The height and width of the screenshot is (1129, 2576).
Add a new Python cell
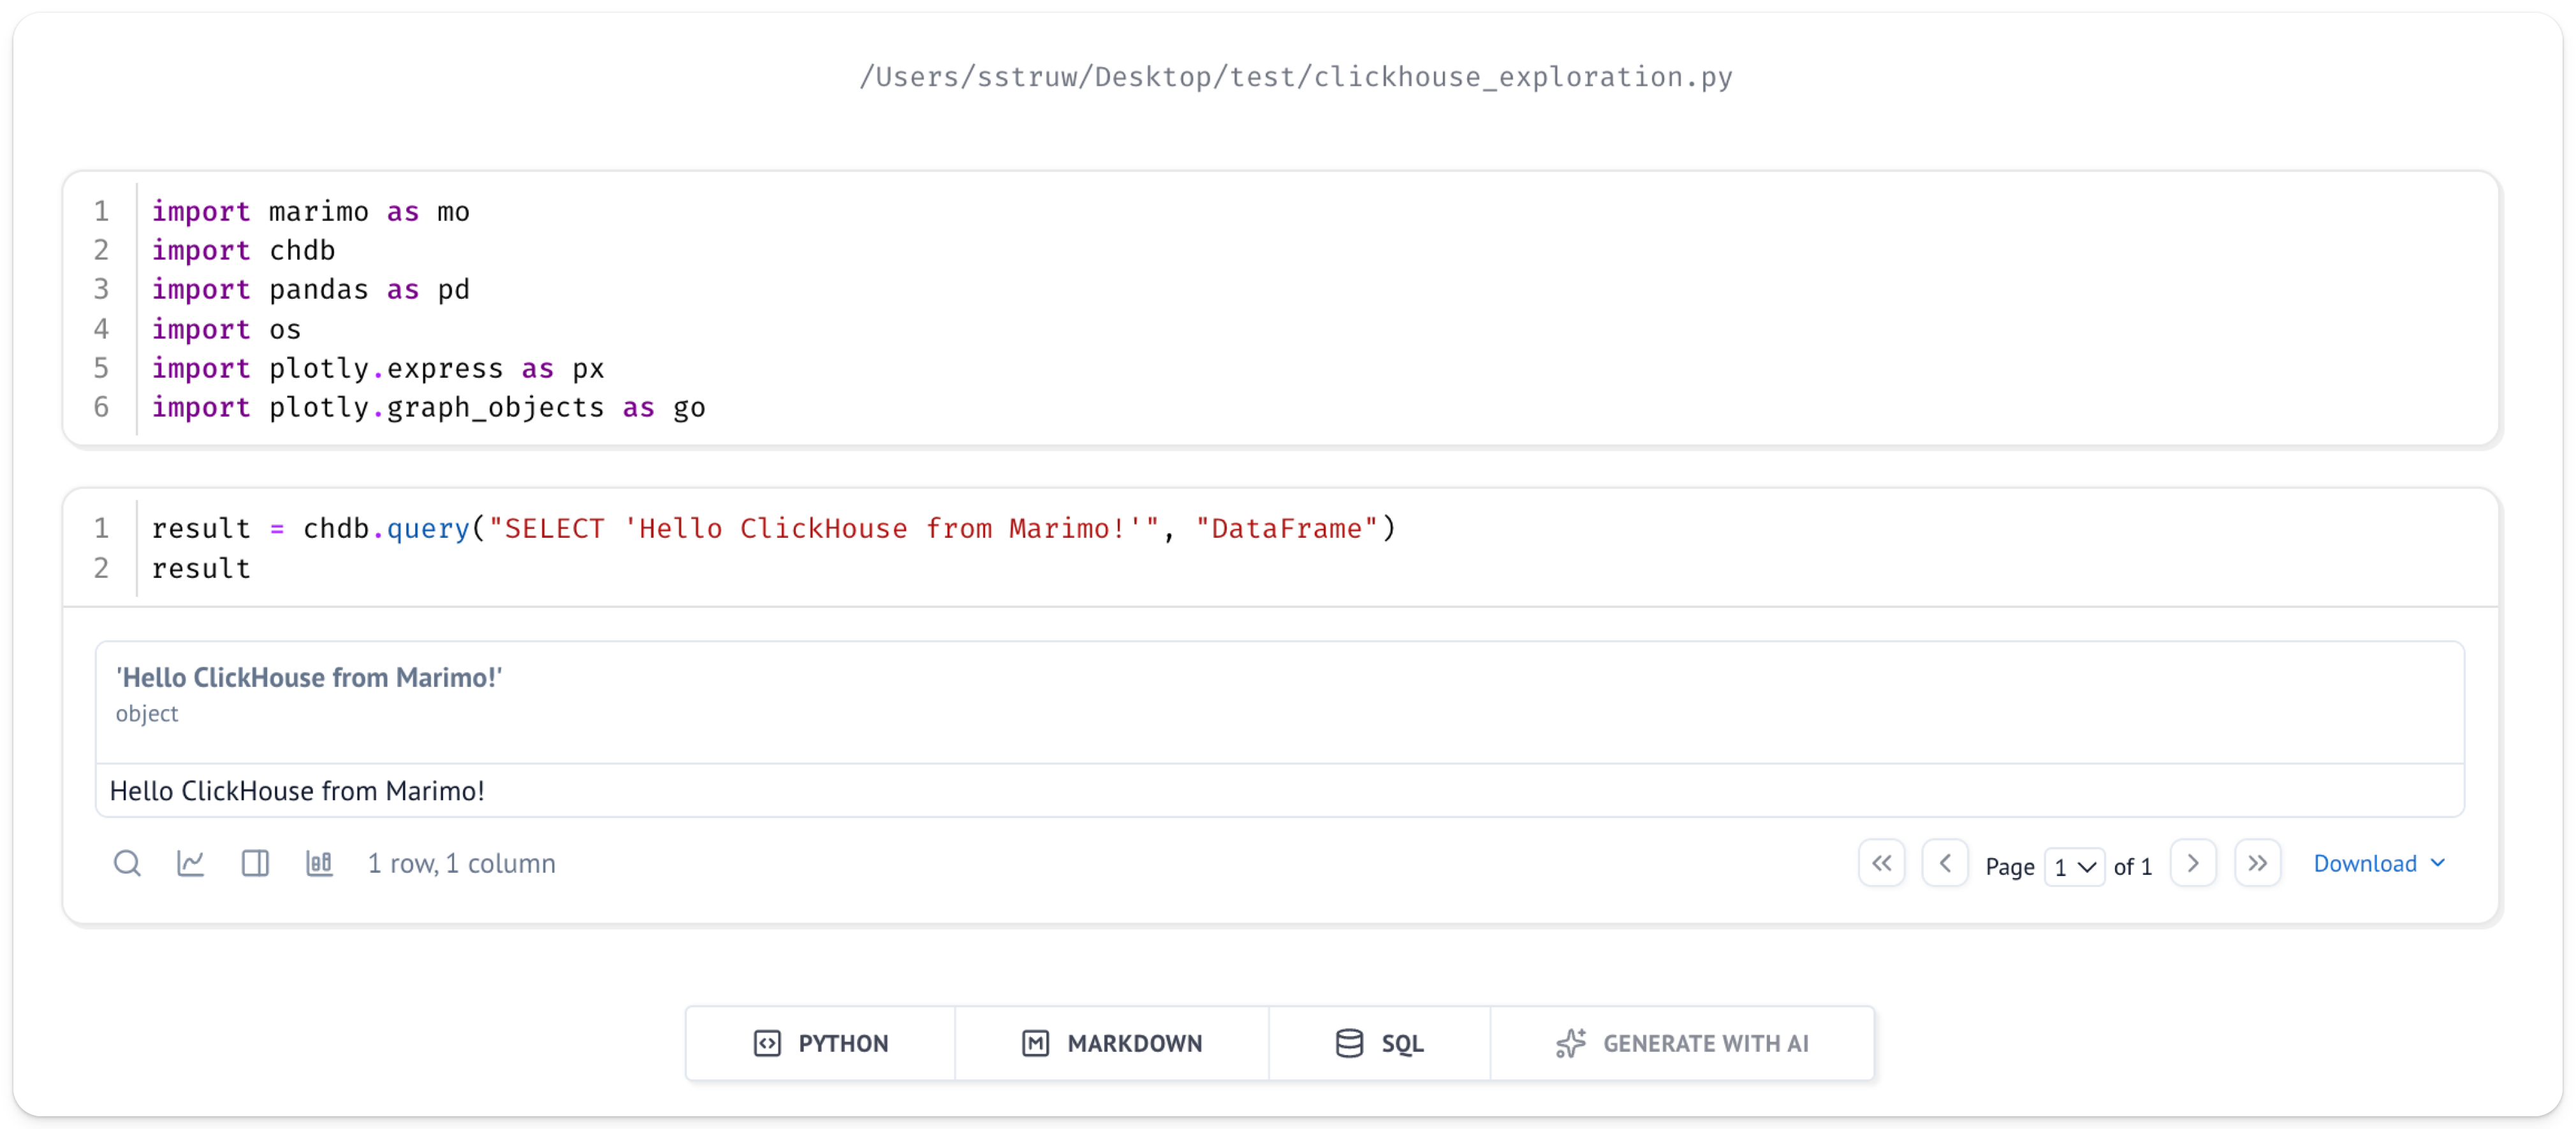(821, 1043)
